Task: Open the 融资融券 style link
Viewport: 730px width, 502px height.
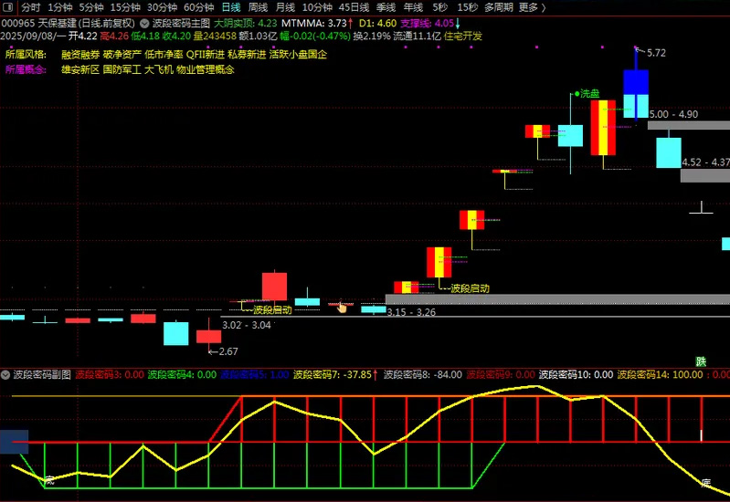Action: 79,55
